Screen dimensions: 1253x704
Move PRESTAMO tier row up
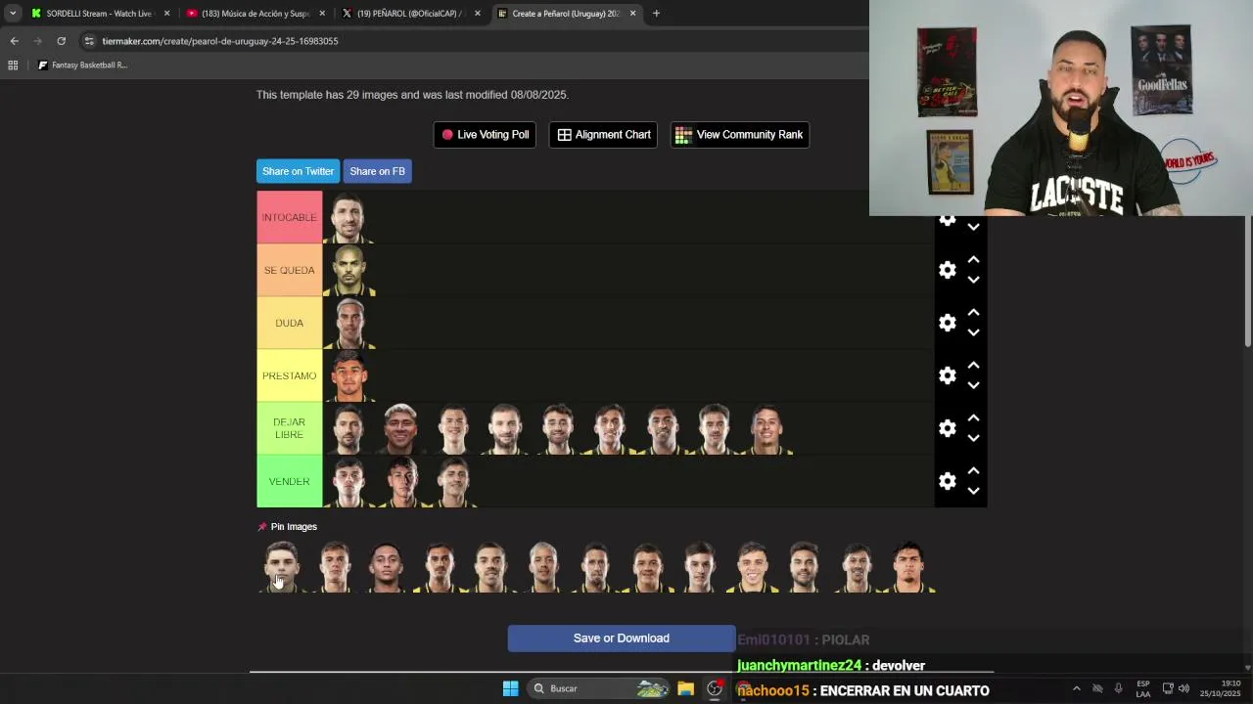pyautogui.click(x=973, y=366)
